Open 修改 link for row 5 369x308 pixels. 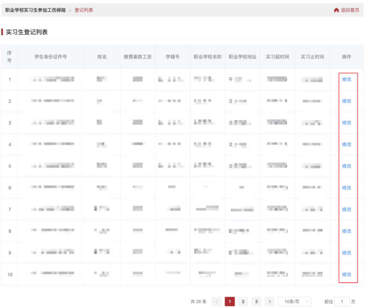pos(346,166)
